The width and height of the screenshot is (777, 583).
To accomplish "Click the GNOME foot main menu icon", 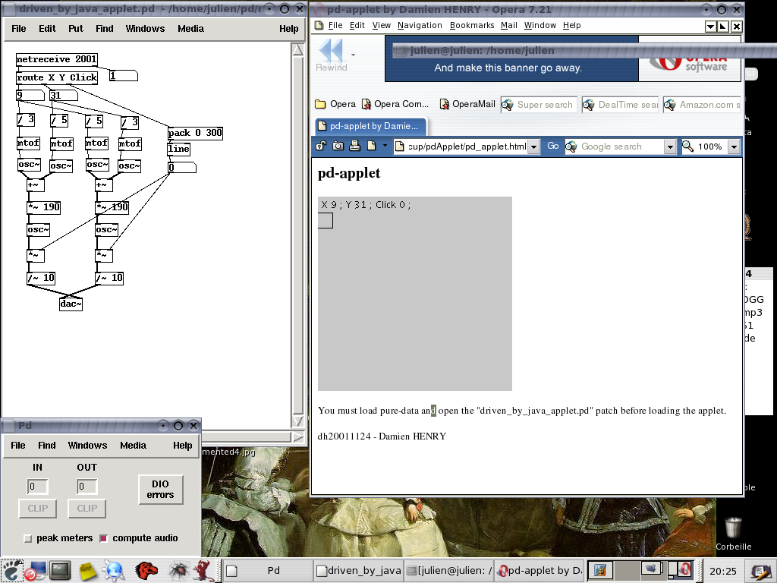I will point(12,569).
